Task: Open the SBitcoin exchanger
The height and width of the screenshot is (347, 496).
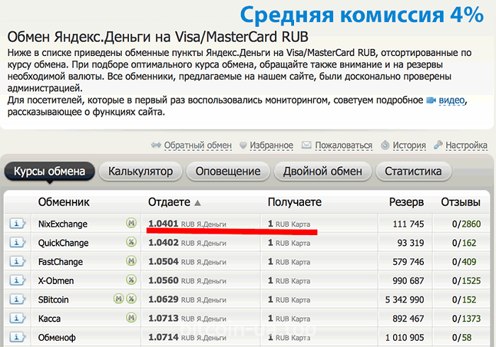Action: pyautogui.click(x=53, y=300)
